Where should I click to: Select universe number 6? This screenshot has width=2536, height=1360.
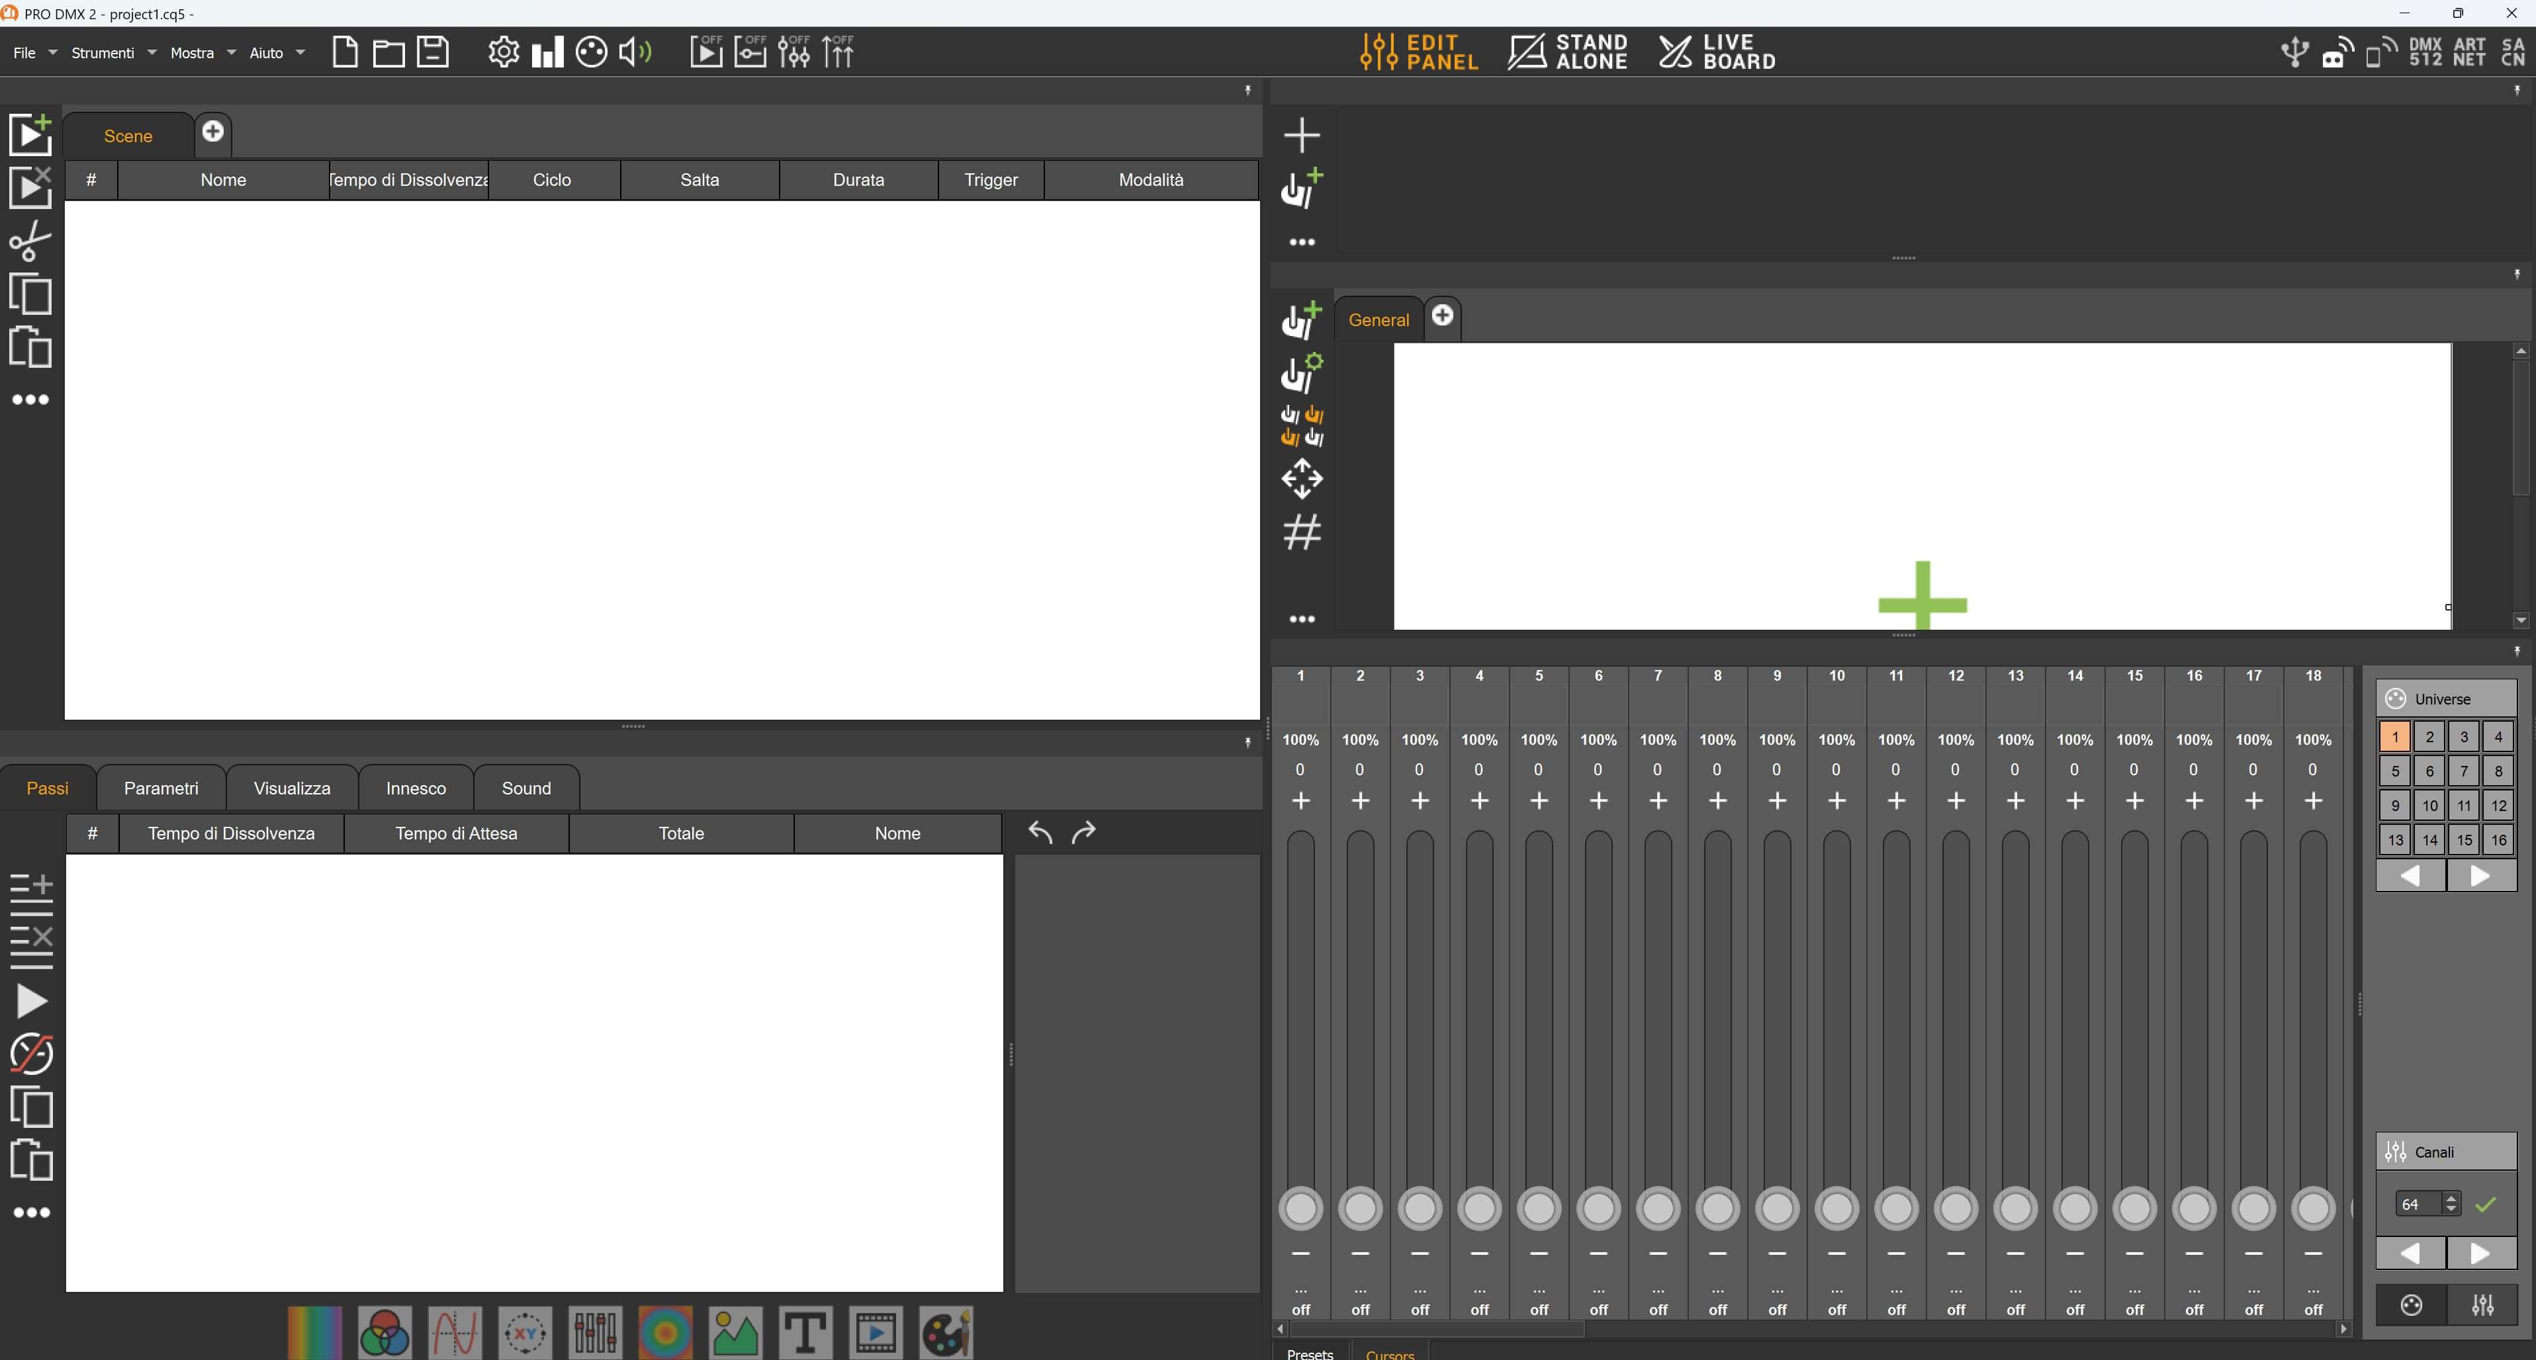click(2429, 771)
